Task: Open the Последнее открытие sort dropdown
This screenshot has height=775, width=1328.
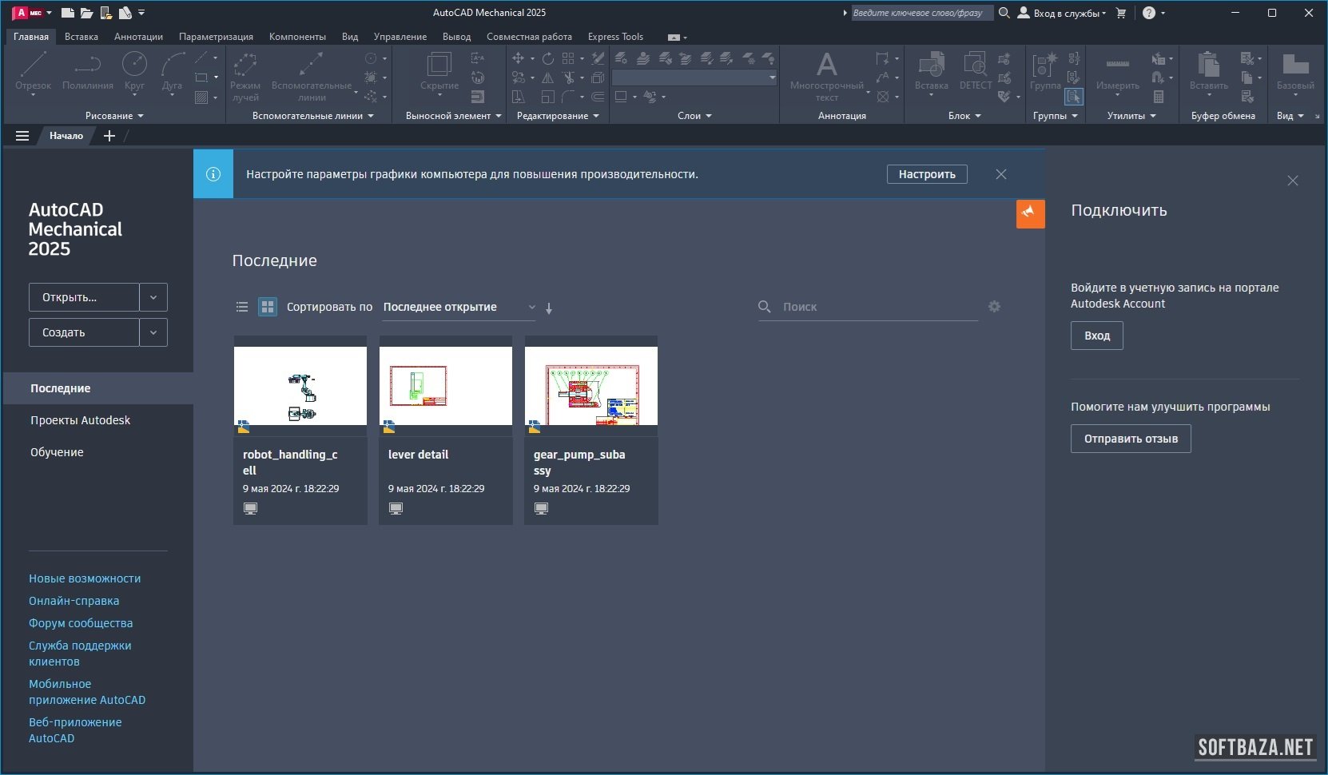Action: coord(459,307)
